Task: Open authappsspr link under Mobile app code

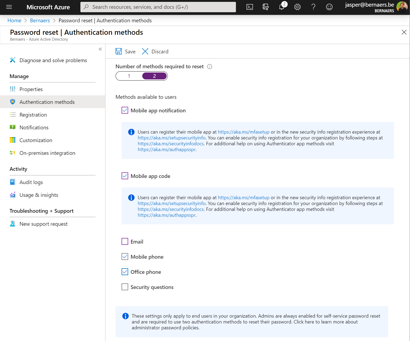Action: pos(167,215)
